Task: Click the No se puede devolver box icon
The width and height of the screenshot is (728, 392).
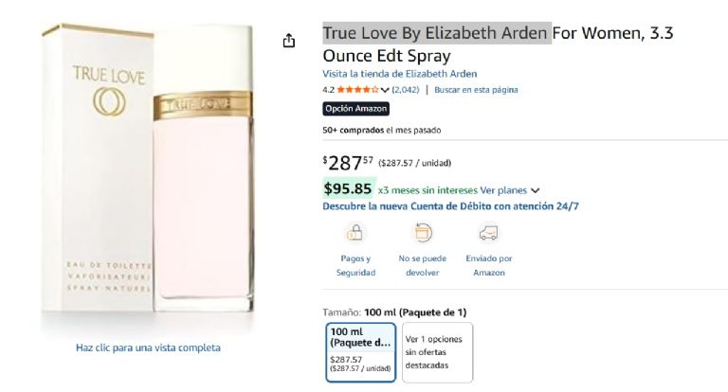Action: 422,233
